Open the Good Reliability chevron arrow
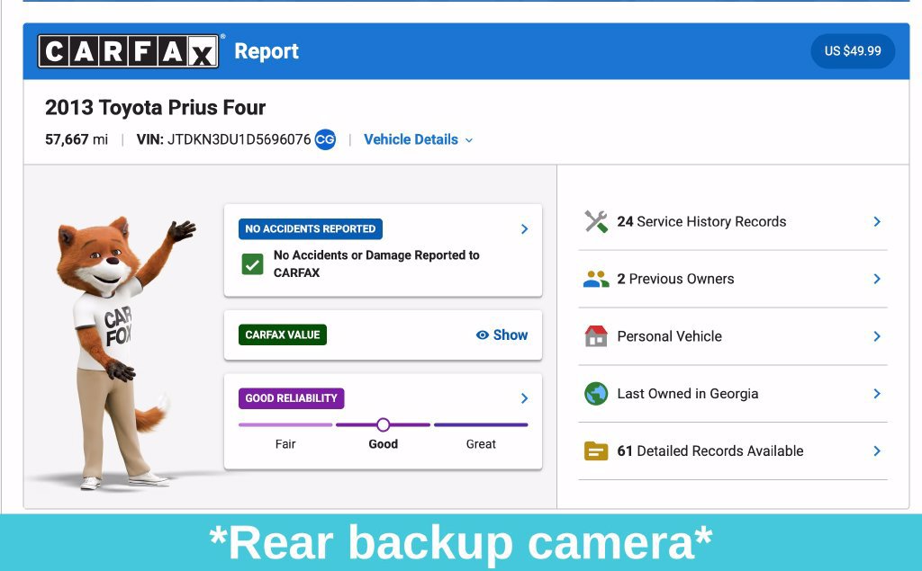The height and width of the screenshot is (571, 922). [x=525, y=398]
